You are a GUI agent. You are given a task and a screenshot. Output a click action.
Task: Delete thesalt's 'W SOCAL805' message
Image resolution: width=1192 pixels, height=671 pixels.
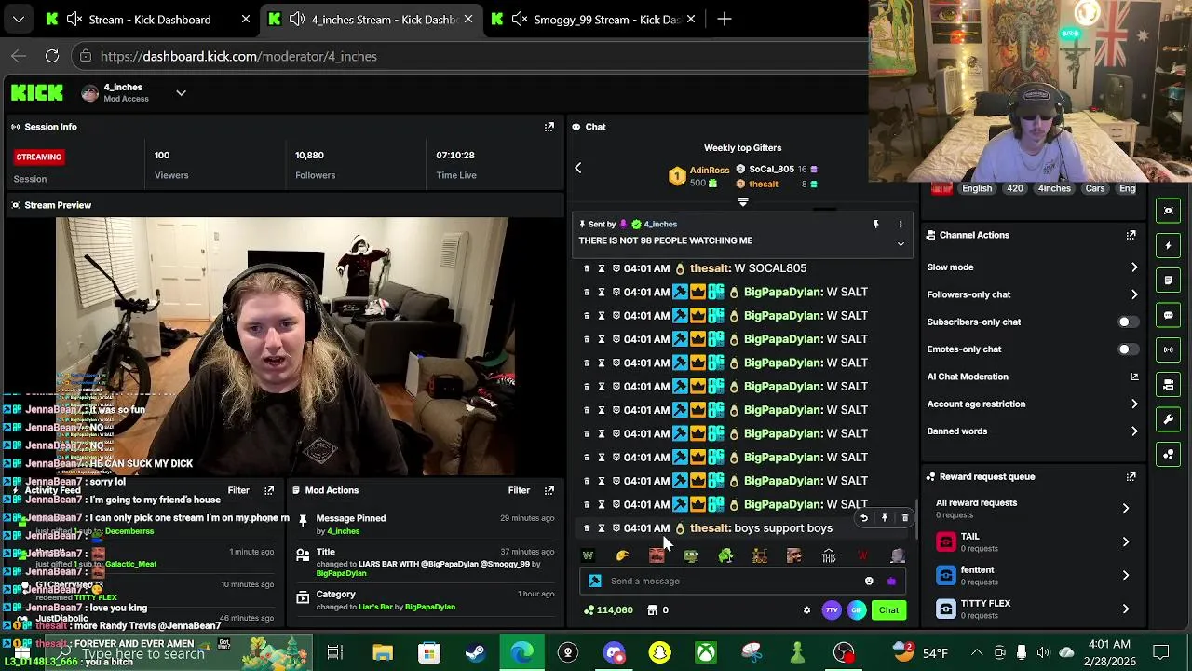click(586, 268)
